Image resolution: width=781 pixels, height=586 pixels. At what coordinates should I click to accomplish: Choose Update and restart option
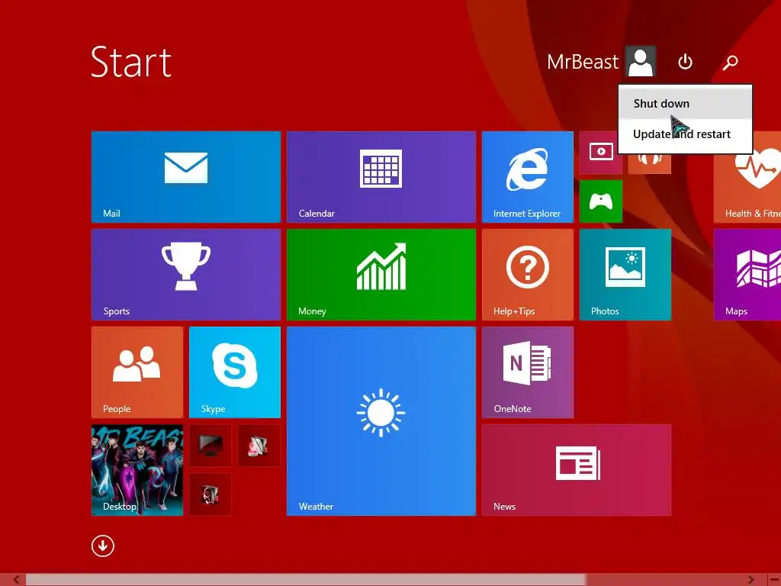686,134
